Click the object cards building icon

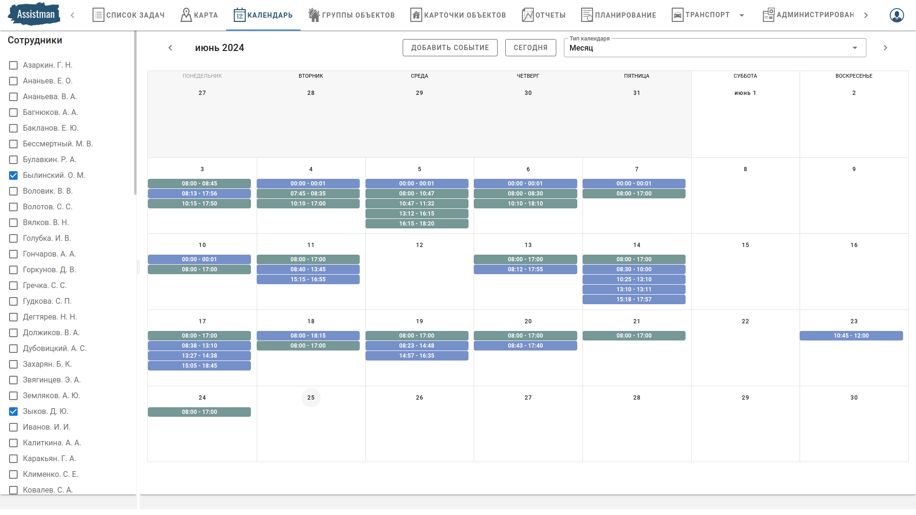(416, 15)
